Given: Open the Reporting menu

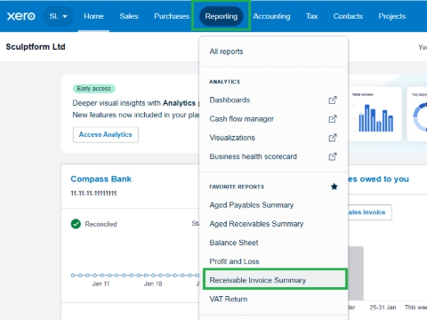Looking at the screenshot, I should pyautogui.click(x=222, y=16).
